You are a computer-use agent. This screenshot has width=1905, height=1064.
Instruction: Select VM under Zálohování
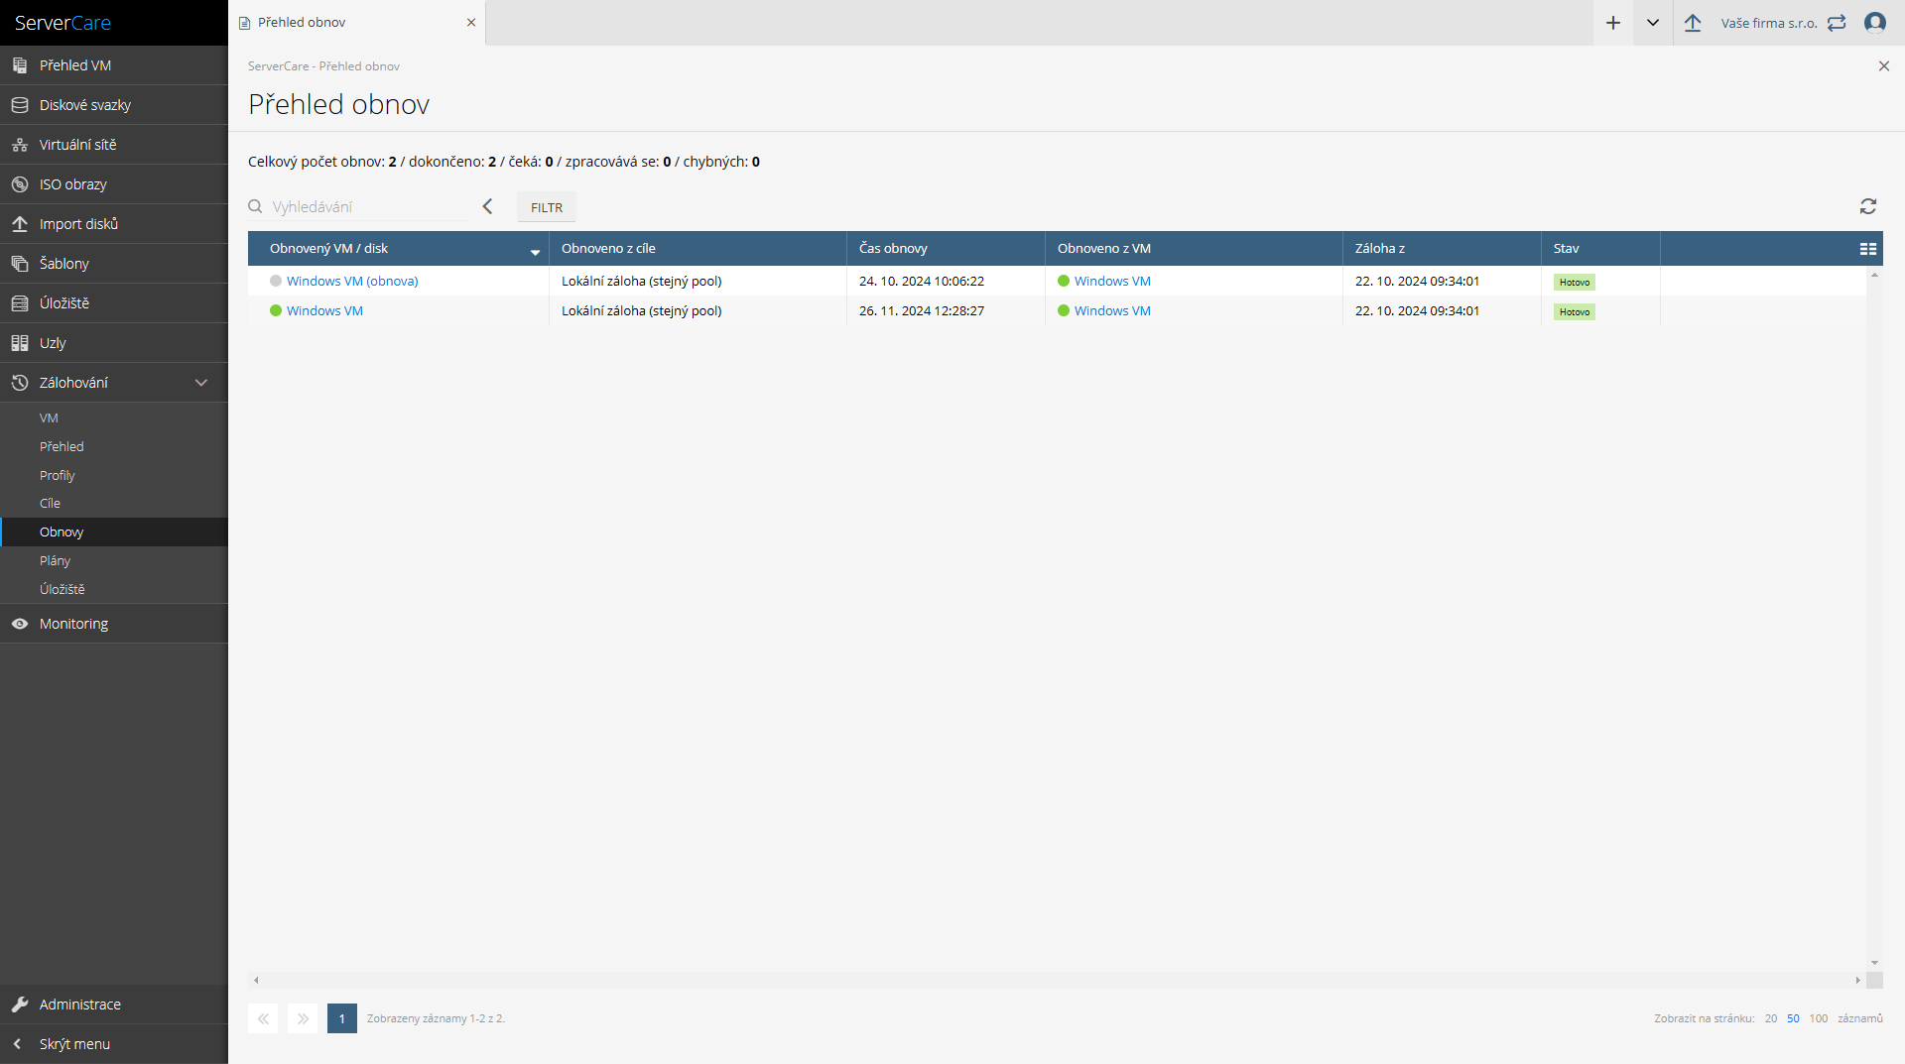pos(114,418)
